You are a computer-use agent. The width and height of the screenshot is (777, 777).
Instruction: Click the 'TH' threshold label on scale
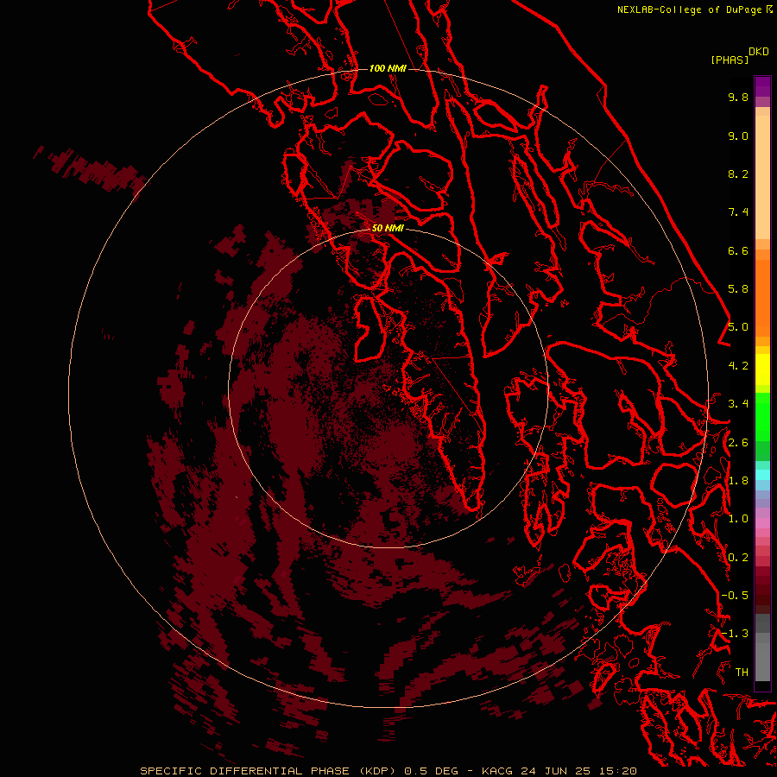coord(742,673)
